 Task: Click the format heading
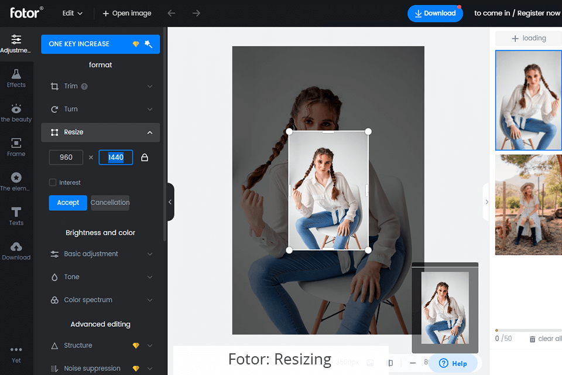(100, 65)
